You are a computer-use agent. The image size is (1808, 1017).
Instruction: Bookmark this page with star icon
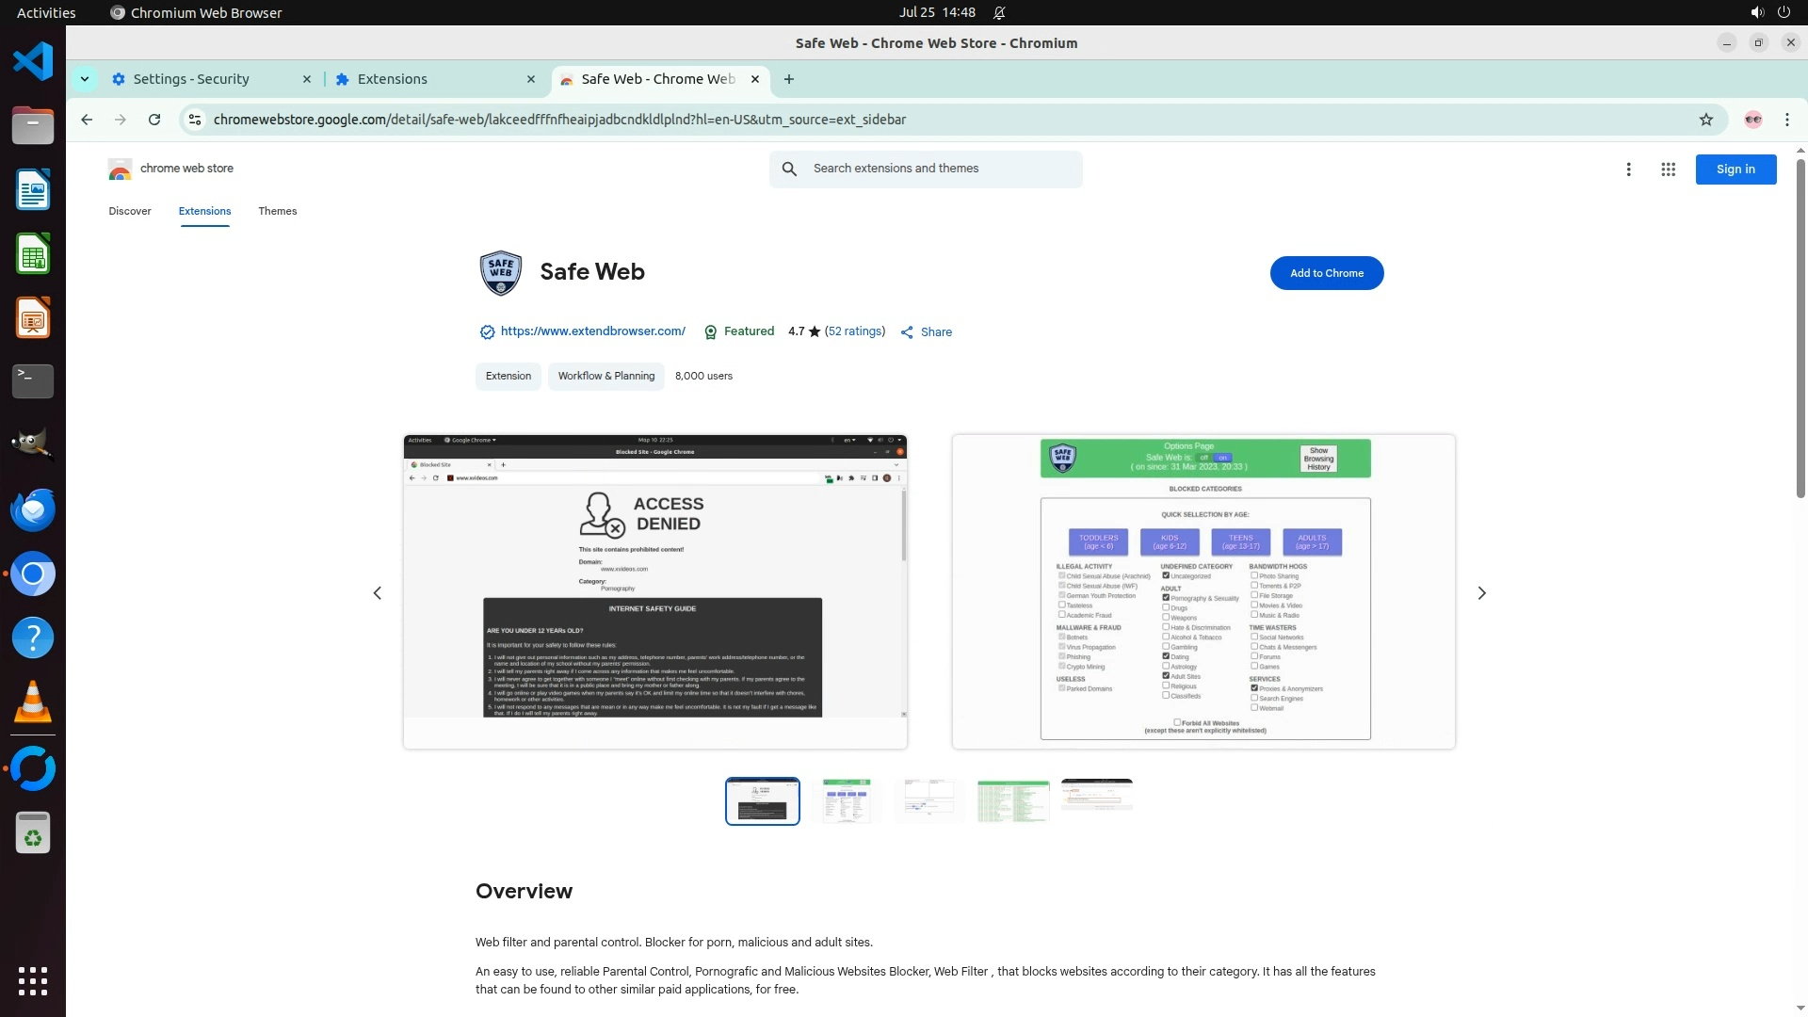[1705, 120]
